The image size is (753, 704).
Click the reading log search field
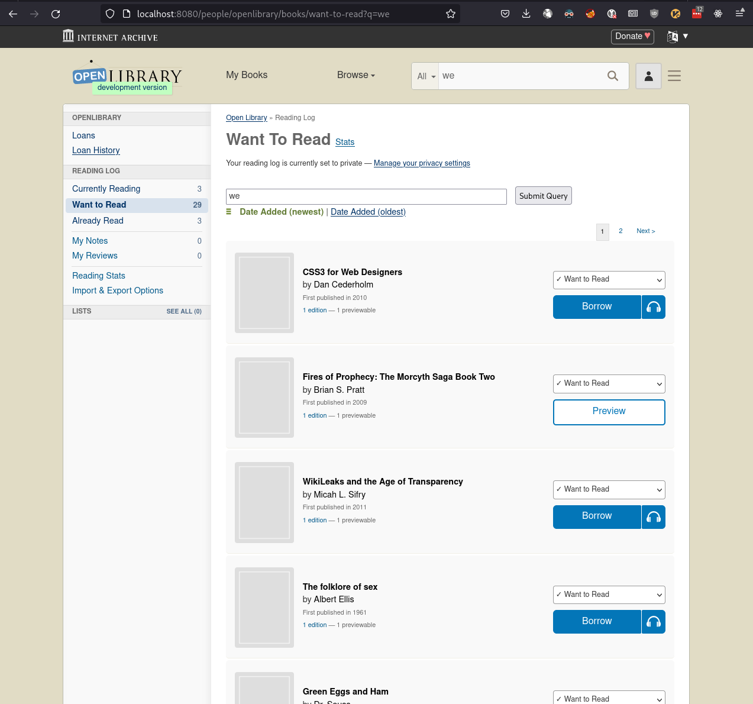[366, 196]
